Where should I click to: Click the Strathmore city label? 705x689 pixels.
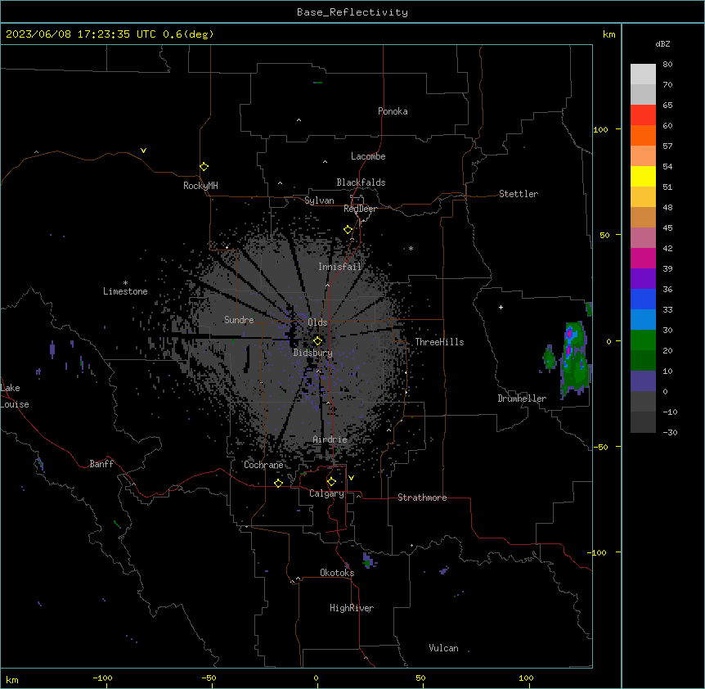[x=422, y=498]
